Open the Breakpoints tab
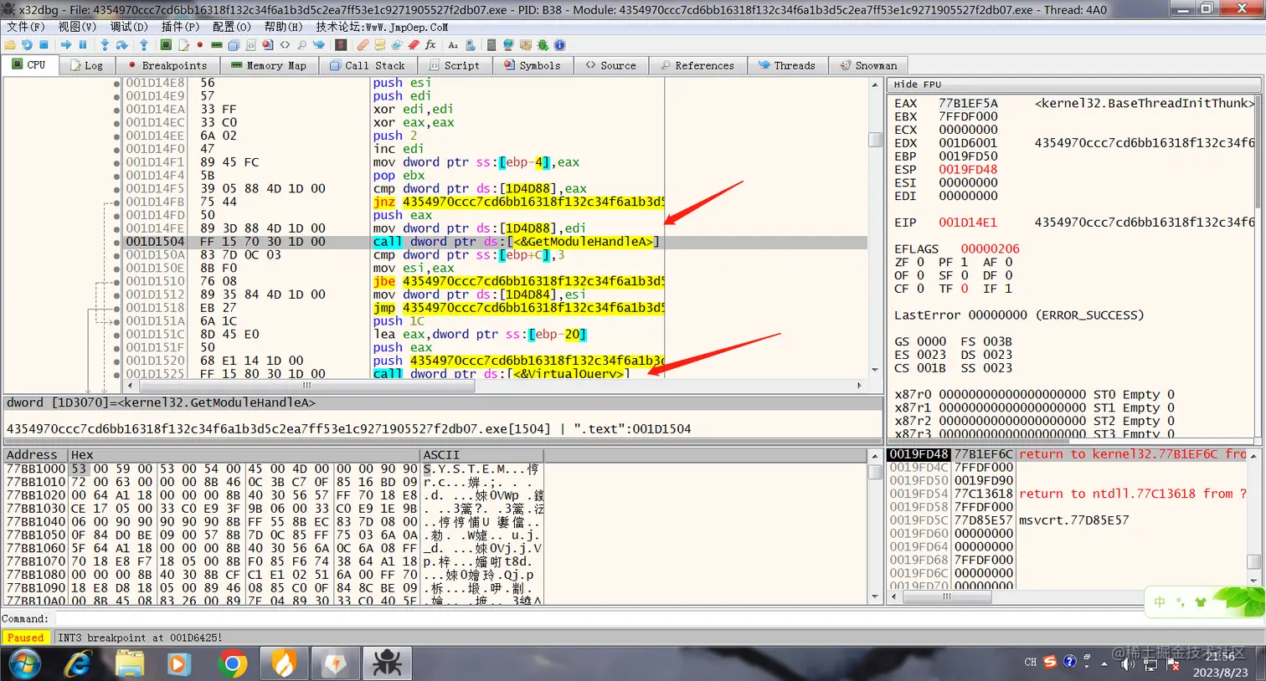The width and height of the screenshot is (1266, 681). 167,65
